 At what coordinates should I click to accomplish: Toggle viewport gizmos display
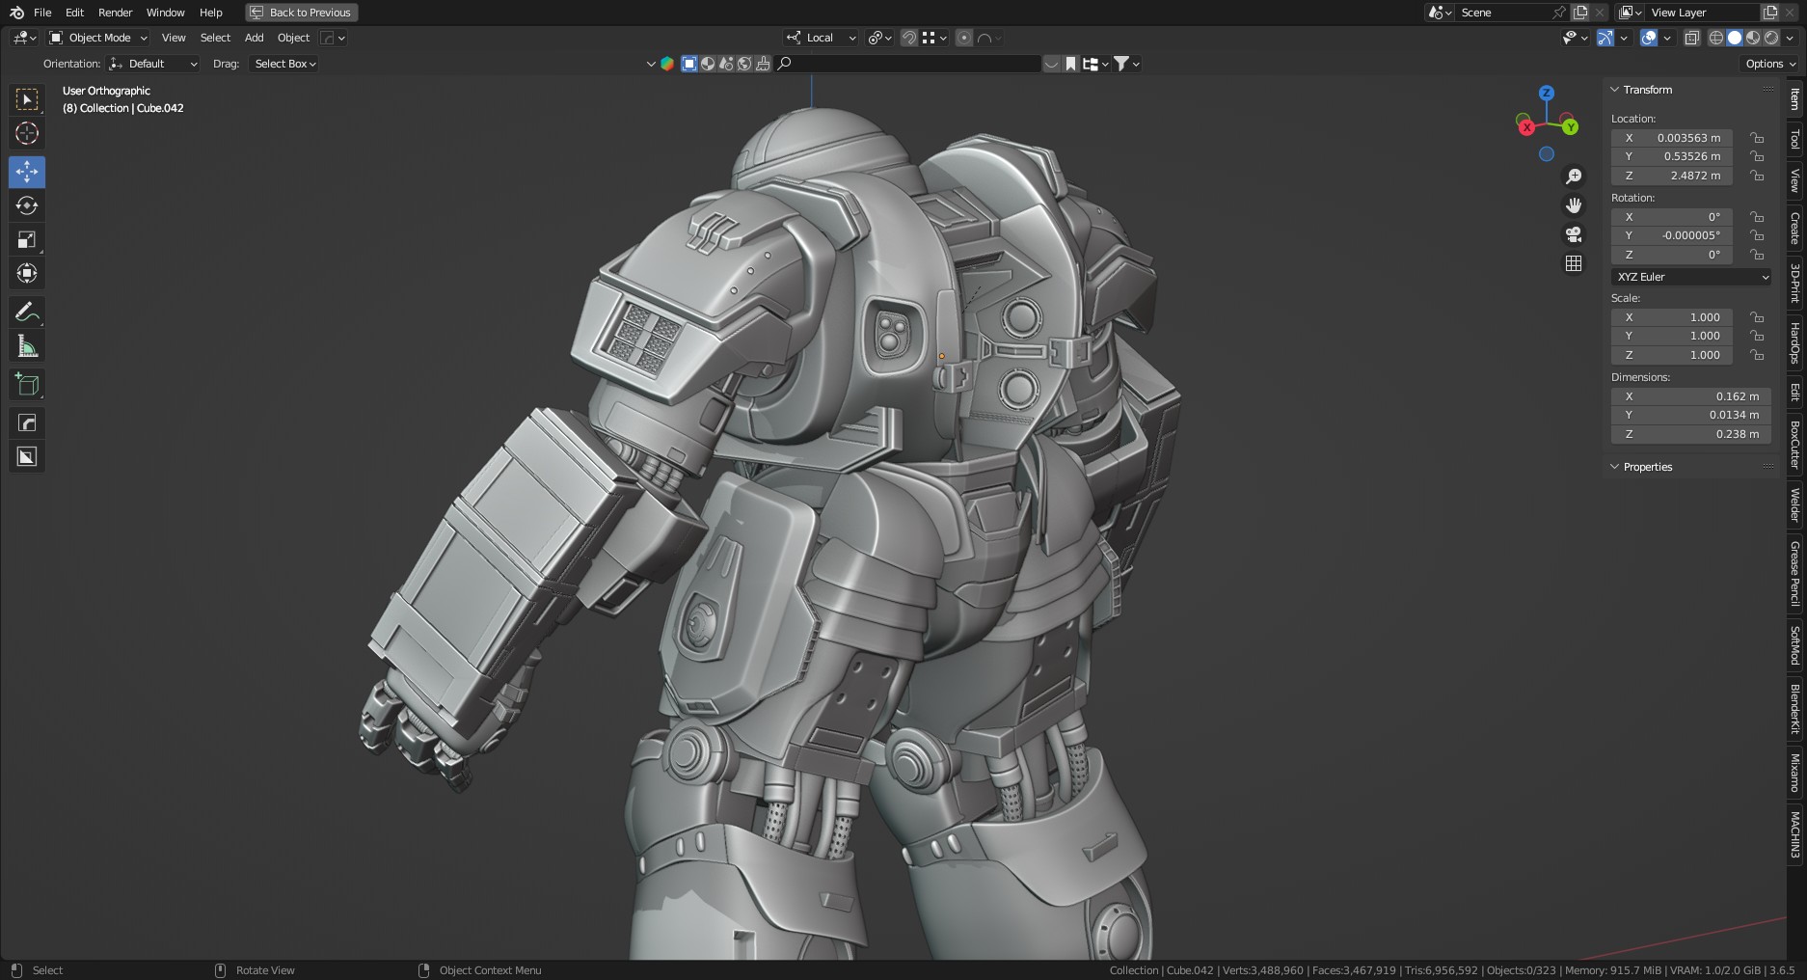pyautogui.click(x=1605, y=38)
